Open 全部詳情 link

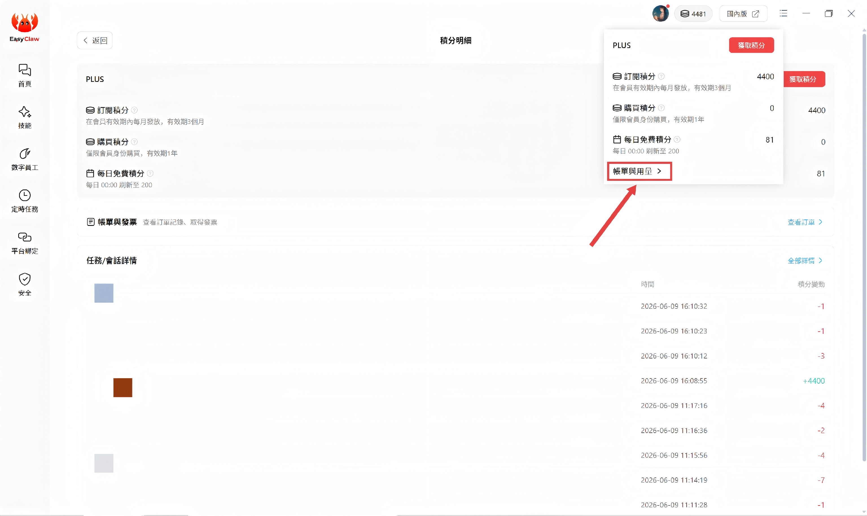(805, 261)
